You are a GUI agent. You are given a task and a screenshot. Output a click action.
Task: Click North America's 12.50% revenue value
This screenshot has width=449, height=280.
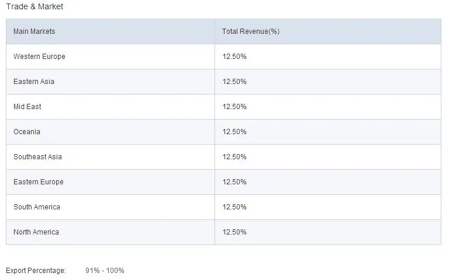point(234,232)
